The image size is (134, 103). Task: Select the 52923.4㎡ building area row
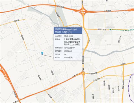[x=68, y=51]
